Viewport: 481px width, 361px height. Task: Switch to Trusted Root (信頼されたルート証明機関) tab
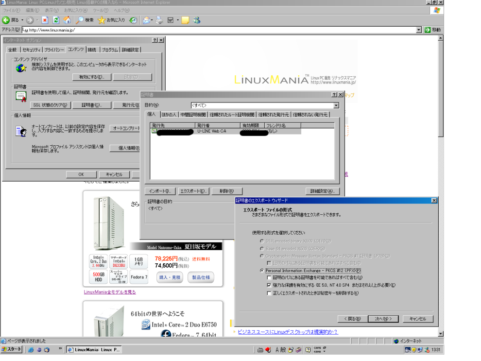(x=232, y=115)
